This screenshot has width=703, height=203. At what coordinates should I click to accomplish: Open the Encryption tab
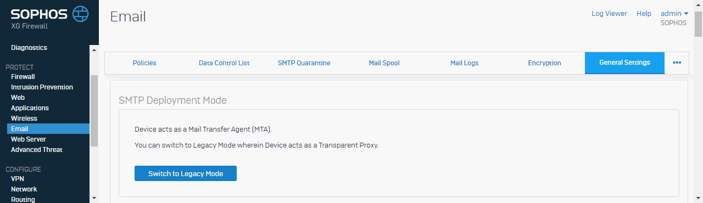coord(544,63)
